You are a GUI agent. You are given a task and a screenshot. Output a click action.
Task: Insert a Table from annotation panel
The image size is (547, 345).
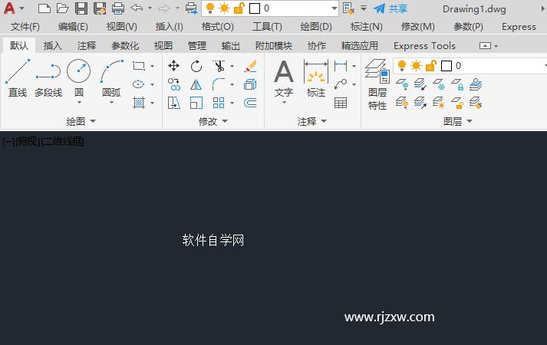(341, 103)
